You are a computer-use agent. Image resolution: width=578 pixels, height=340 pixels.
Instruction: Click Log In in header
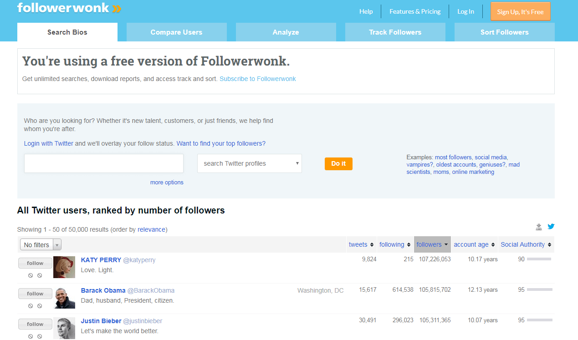[x=465, y=11]
